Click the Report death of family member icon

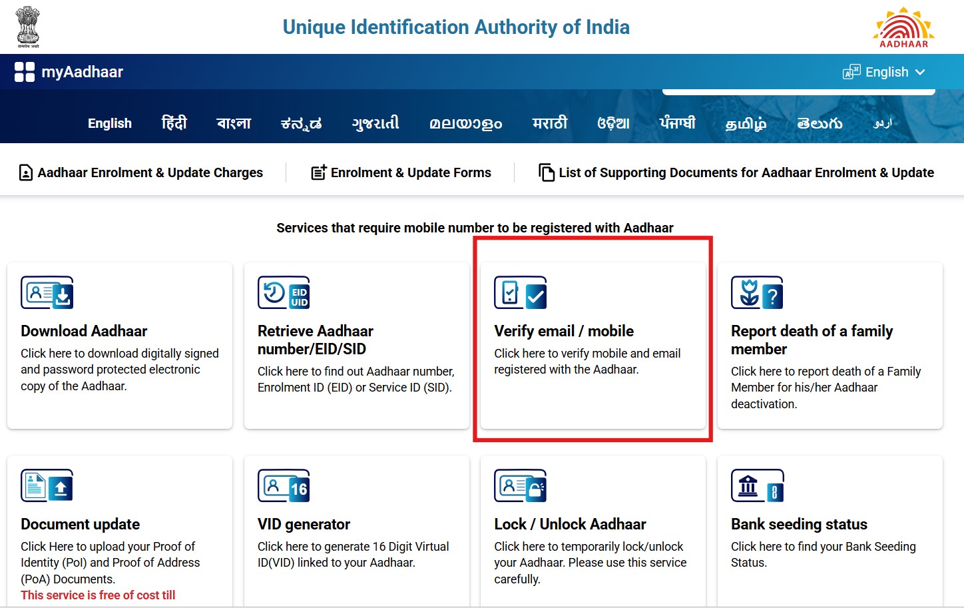click(x=757, y=292)
